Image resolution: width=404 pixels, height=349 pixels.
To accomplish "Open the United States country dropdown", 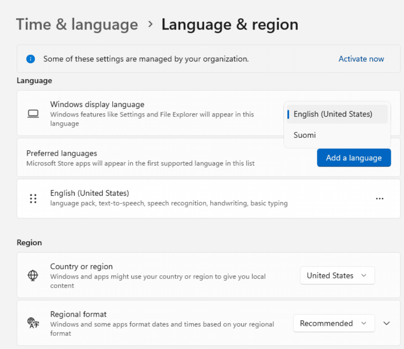I will click(337, 275).
